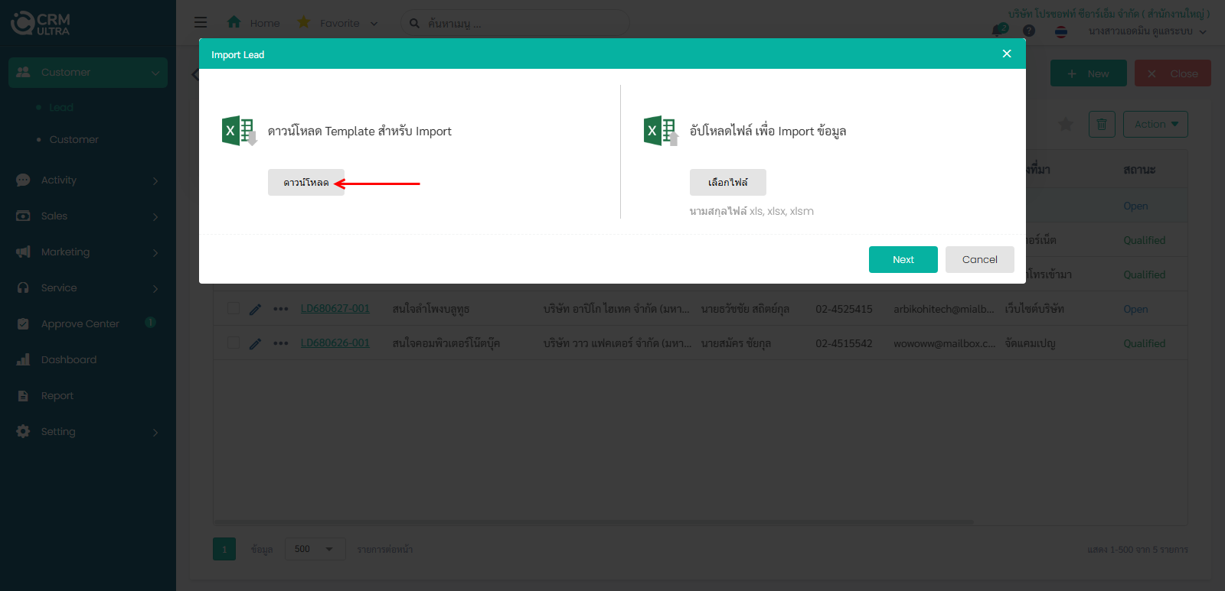1225x591 pixels.
Task: Open three-dots menu for LD680626-001 row
Action: [281, 343]
